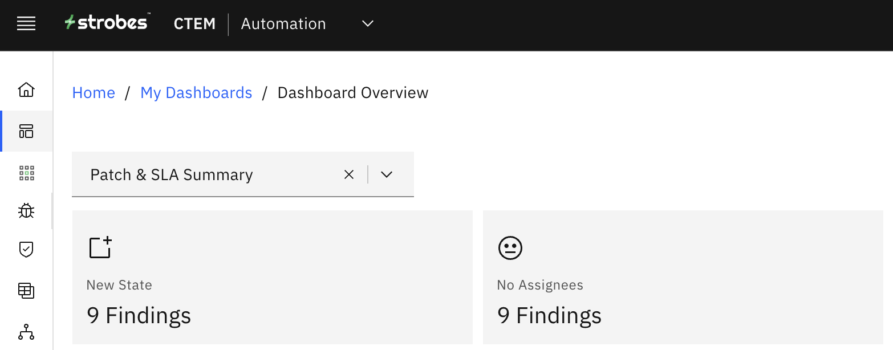Navigate to My Dashboards breadcrumb
Screen dimensions: 893x350
click(x=196, y=93)
